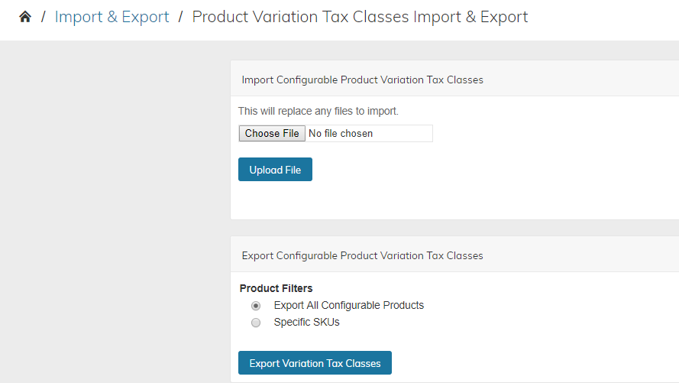679x383 pixels.
Task: Select Export All Configurable Products radio button
Action: pos(256,306)
